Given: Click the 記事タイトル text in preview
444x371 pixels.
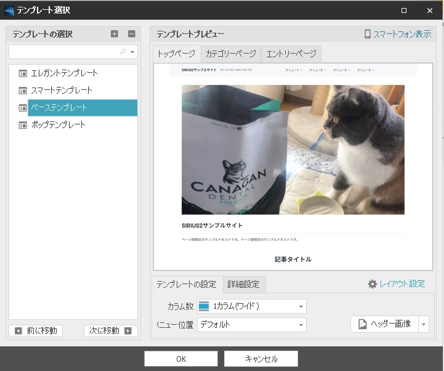Looking at the screenshot, I should (293, 259).
